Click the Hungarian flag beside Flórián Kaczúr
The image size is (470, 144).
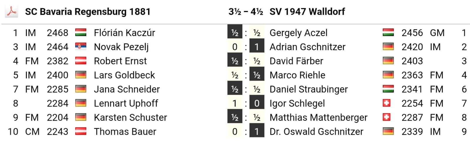point(80,33)
